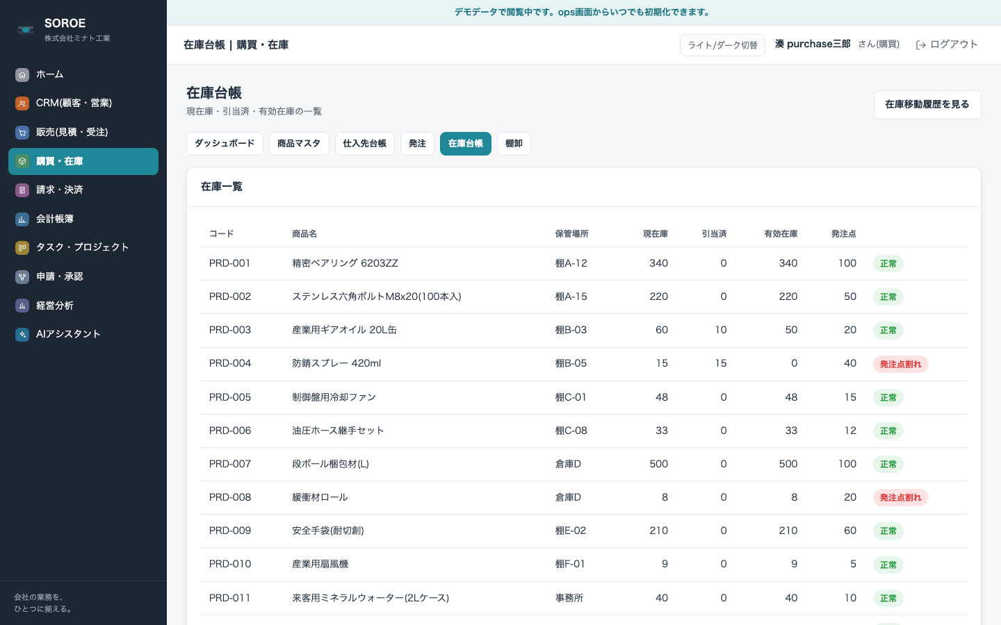Click storage location 棚A-12

tap(571, 263)
